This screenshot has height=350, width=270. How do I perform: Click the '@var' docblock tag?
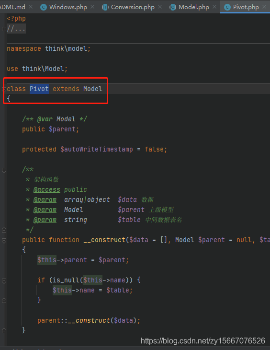point(45,119)
